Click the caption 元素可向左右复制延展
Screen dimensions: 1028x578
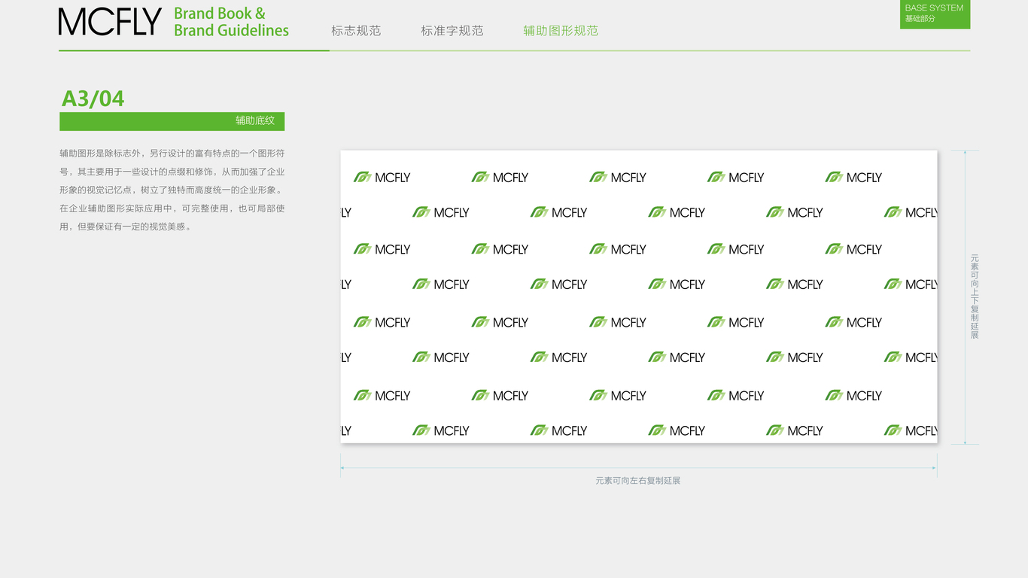pyautogui.click(x=638, y=481)
